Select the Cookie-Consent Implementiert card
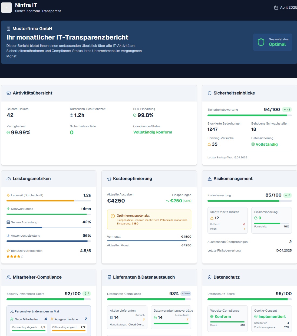Image resolution: width=297 pixels, height=336 pixels. coord(271,318)
